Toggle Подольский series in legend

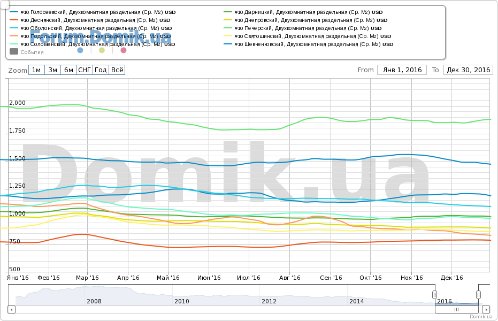coord(90,36)
